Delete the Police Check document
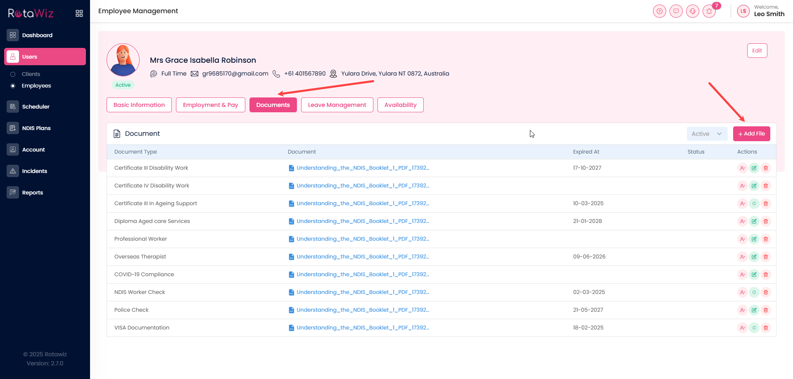The width and height of the screenshot is (793, 379). click(x=766, y=310)
